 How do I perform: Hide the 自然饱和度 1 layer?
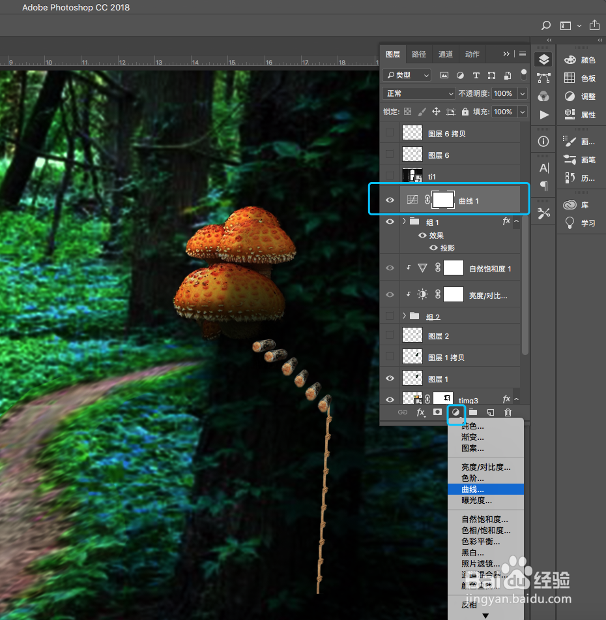[x=390, y=268]
